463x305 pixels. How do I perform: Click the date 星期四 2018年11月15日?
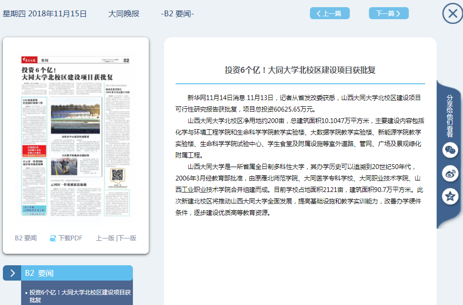pyautogui.click(x=45, y=14)
